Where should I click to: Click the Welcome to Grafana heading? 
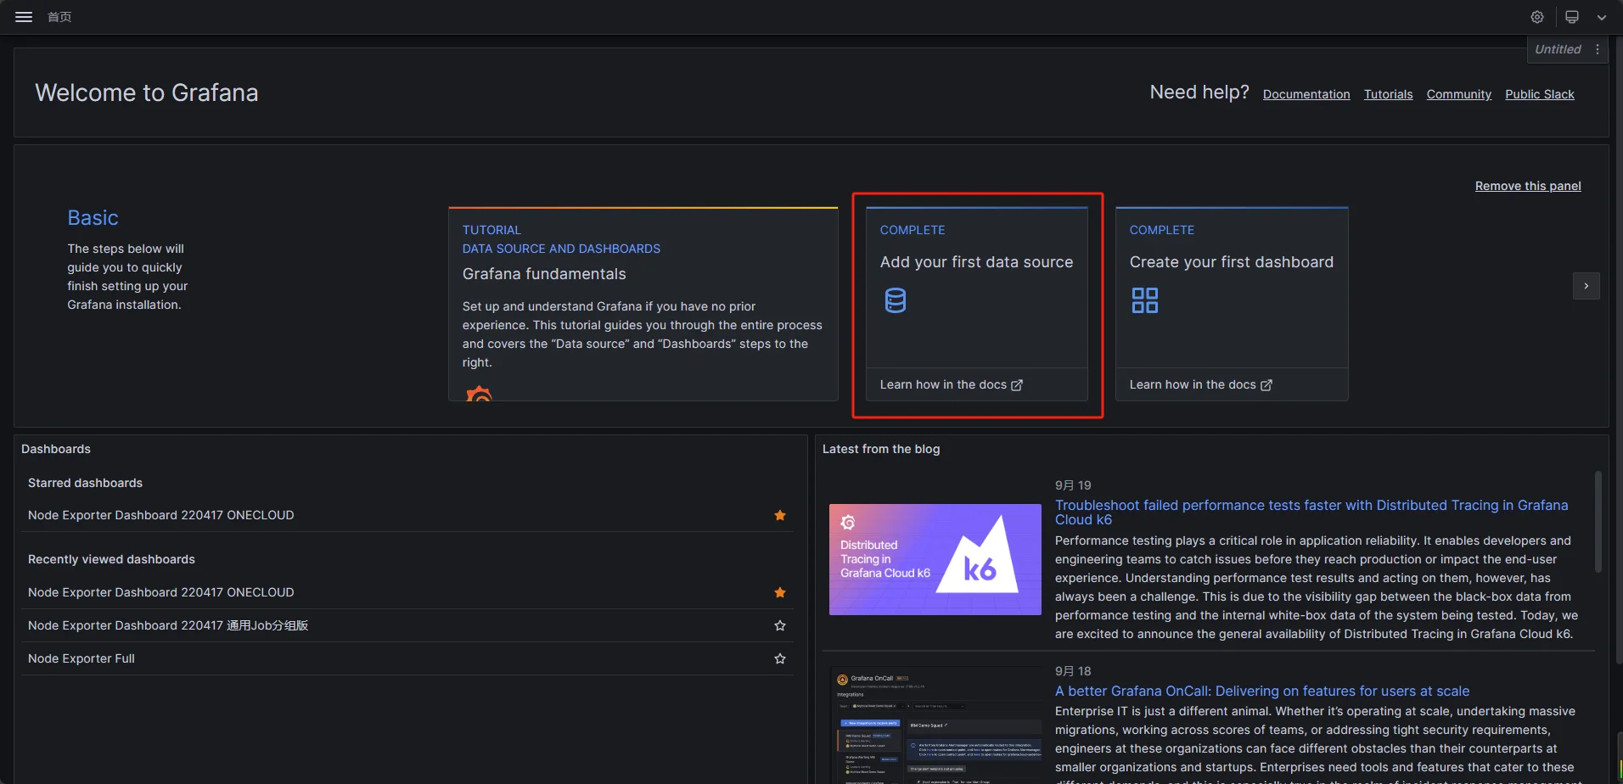pyautogui.click(x=147, y=92)
